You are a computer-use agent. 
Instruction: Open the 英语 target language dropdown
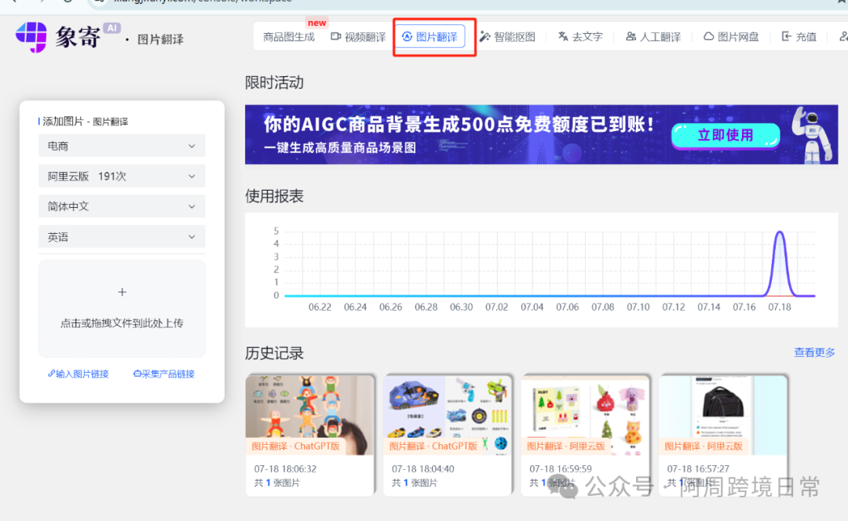[122, 237]
